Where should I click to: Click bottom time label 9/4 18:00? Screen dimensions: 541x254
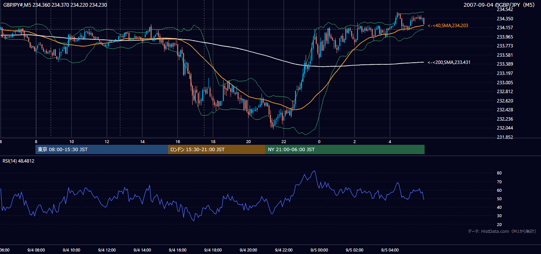[x=213, y=250]
